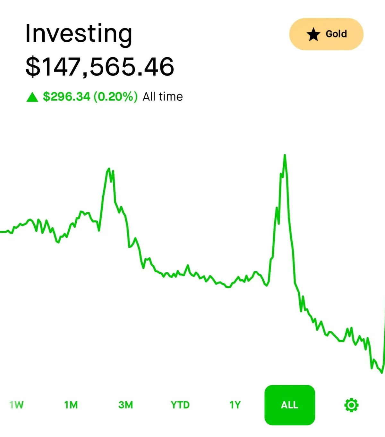This screenshot has width=385, height=437.
Task: Click the chart line's starting point at left
Action: (1, 232)
